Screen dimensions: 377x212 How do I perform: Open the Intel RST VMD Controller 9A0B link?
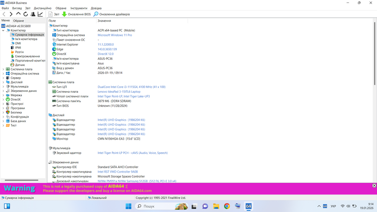click(x=118, y=172)
